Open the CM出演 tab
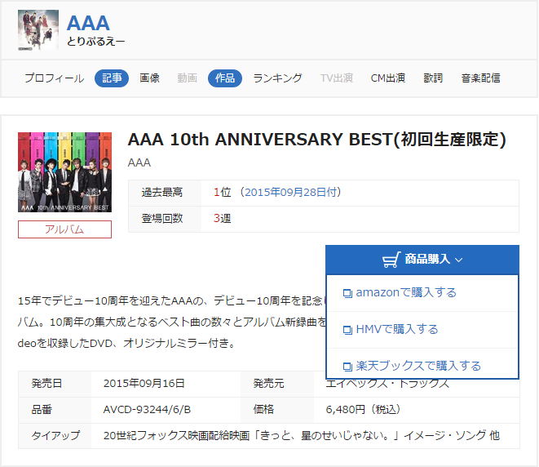The image size is (539, 467). (388, 78)
